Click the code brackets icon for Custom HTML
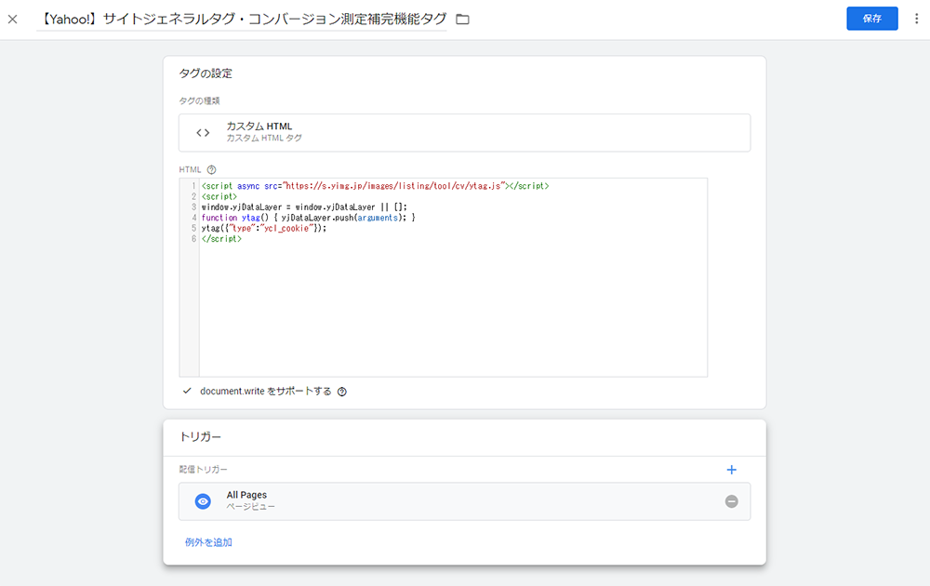This screenshot has height=586, width=930. [x=203, y=133]
